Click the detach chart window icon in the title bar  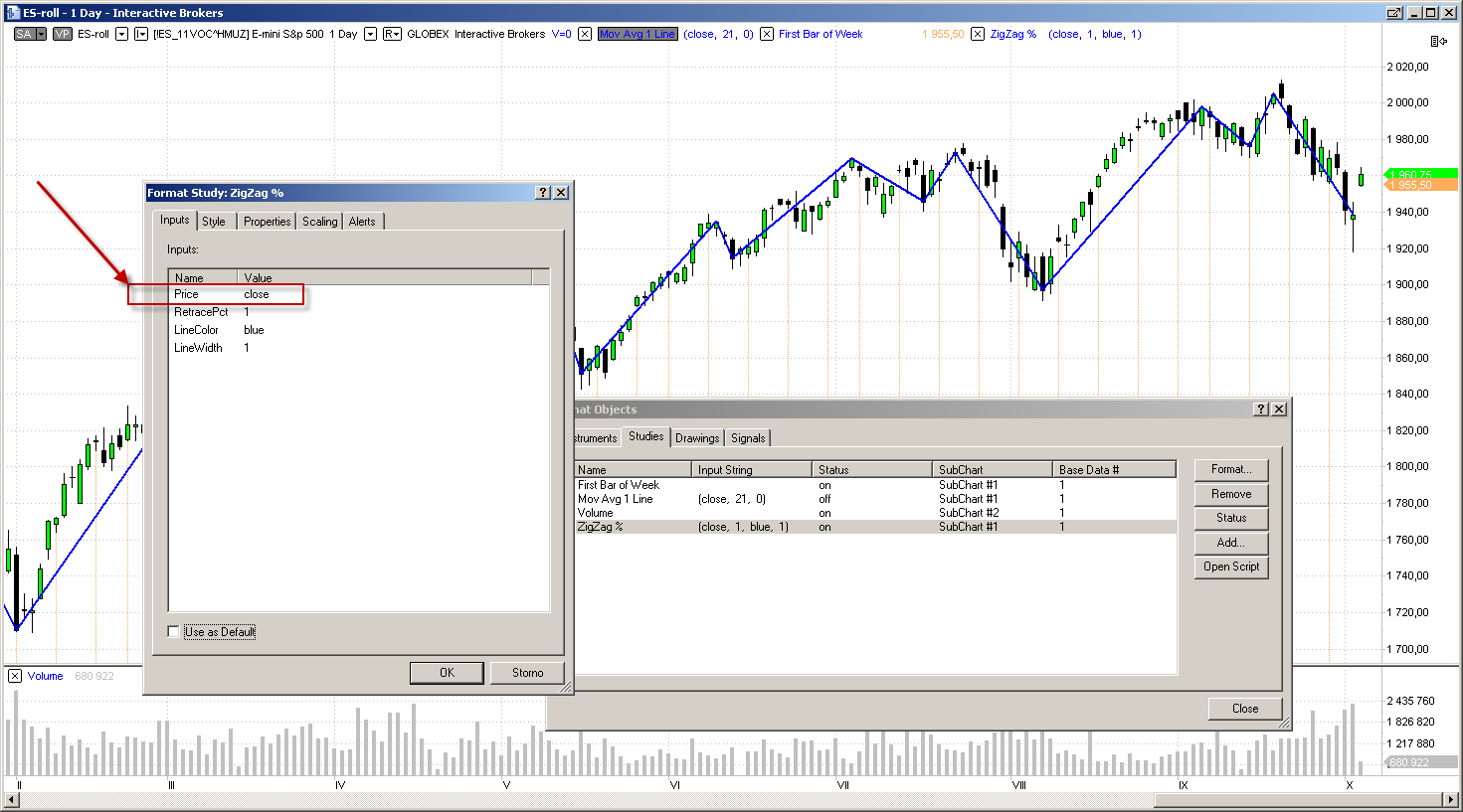point(1394,13)
